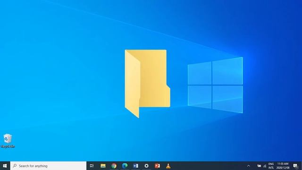Open VLC media player from the taskbar
Screen dimensions: 302x170
[x=168, y=166]
